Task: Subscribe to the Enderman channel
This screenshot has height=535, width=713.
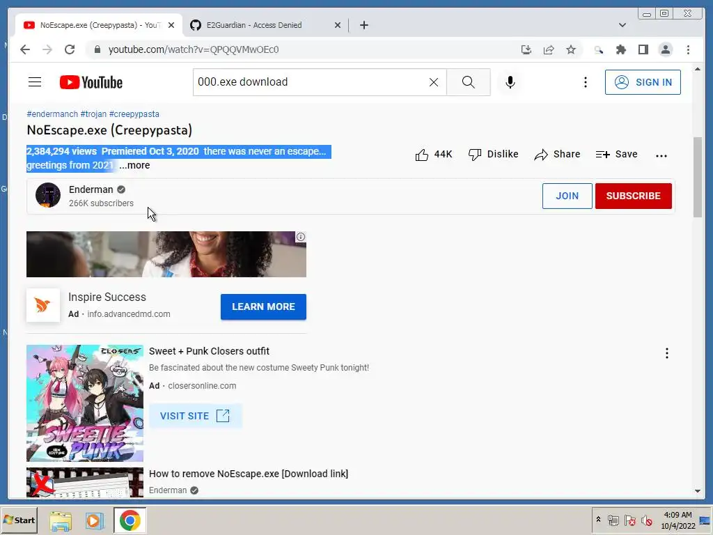Action: click(x=633, y=196)
